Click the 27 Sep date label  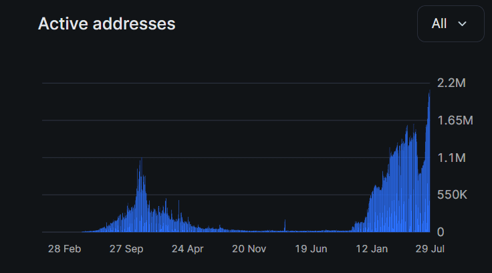click(126, 249)
